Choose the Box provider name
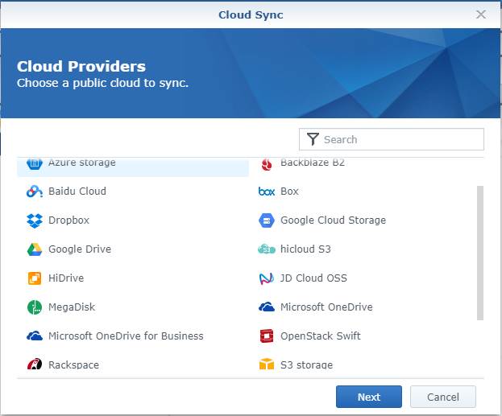This screenshot has width=502, height=416. click(289, 192)
